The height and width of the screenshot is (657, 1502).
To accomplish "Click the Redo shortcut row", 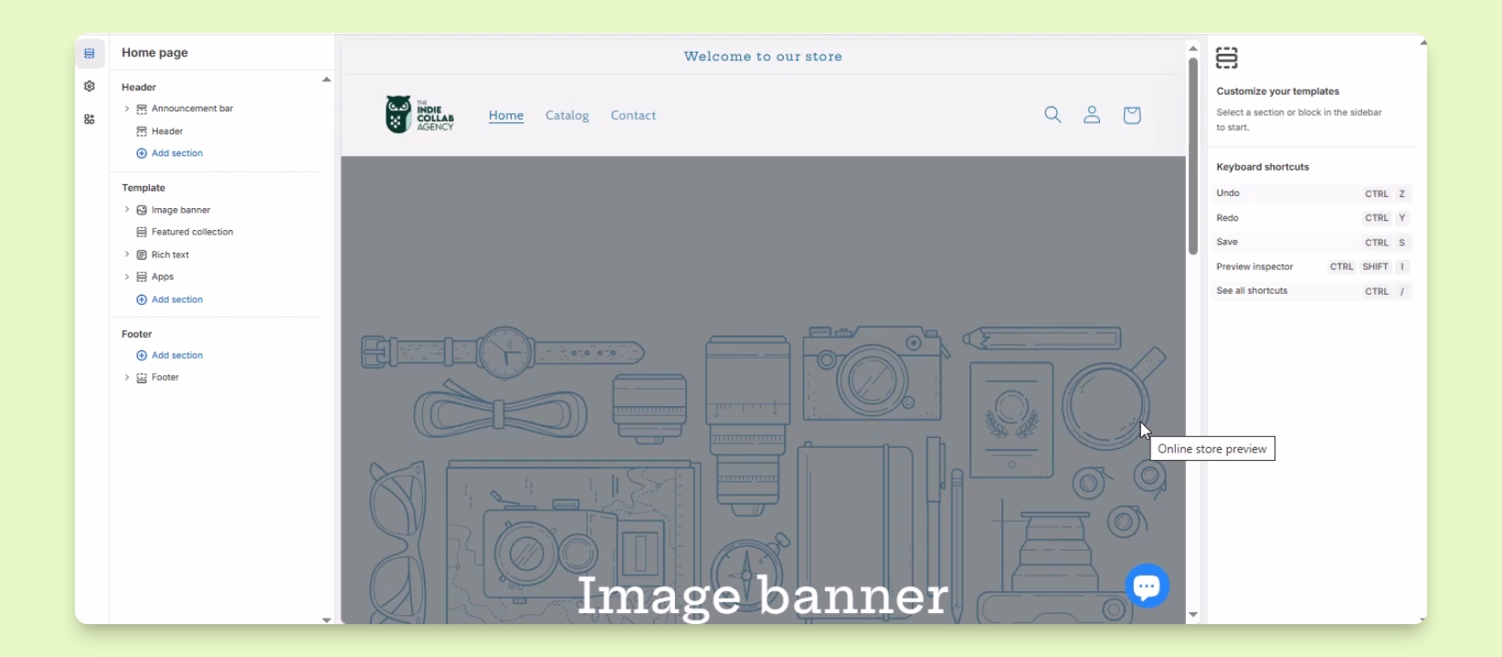I will click(1312, 218).
